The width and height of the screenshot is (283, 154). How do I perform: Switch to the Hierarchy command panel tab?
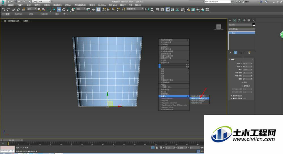click(239, 20)
